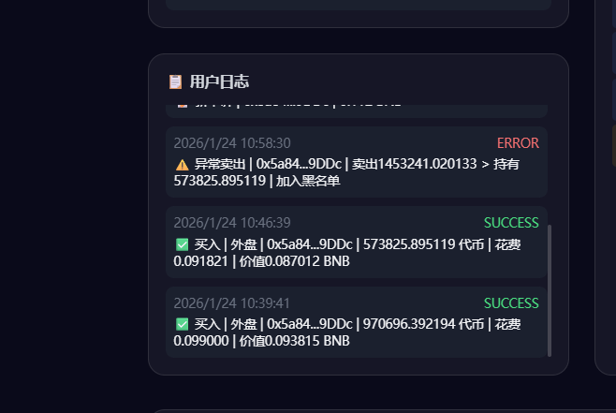
Task: Click the green checkmark icon of the 970696.392194 buy entry
Action: (182, 324)
